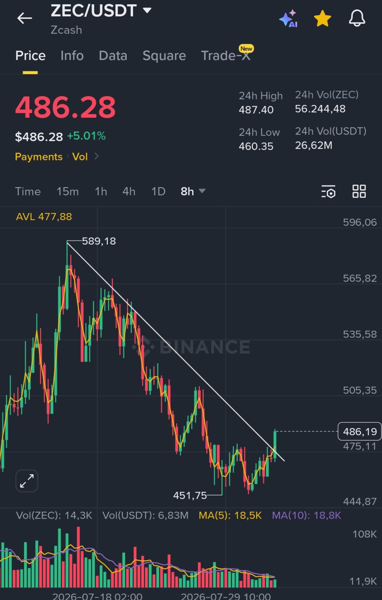Tap the latest green candlestick

tap(275, 445)
